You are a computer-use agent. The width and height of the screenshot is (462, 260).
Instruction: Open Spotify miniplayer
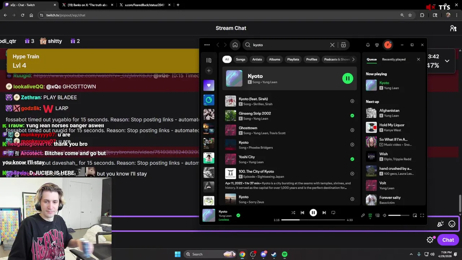pyautogui.click(x=415, y=216)
